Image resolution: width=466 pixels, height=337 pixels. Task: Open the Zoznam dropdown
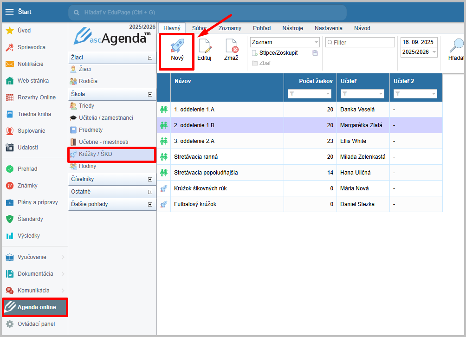coord(316,42)
